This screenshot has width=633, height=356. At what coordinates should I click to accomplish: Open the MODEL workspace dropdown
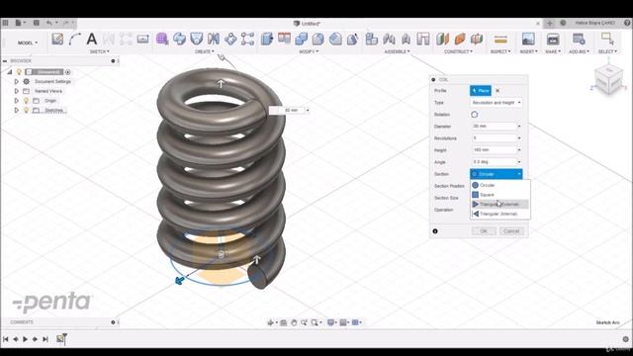pyautogui.click(x=28, y=43)
